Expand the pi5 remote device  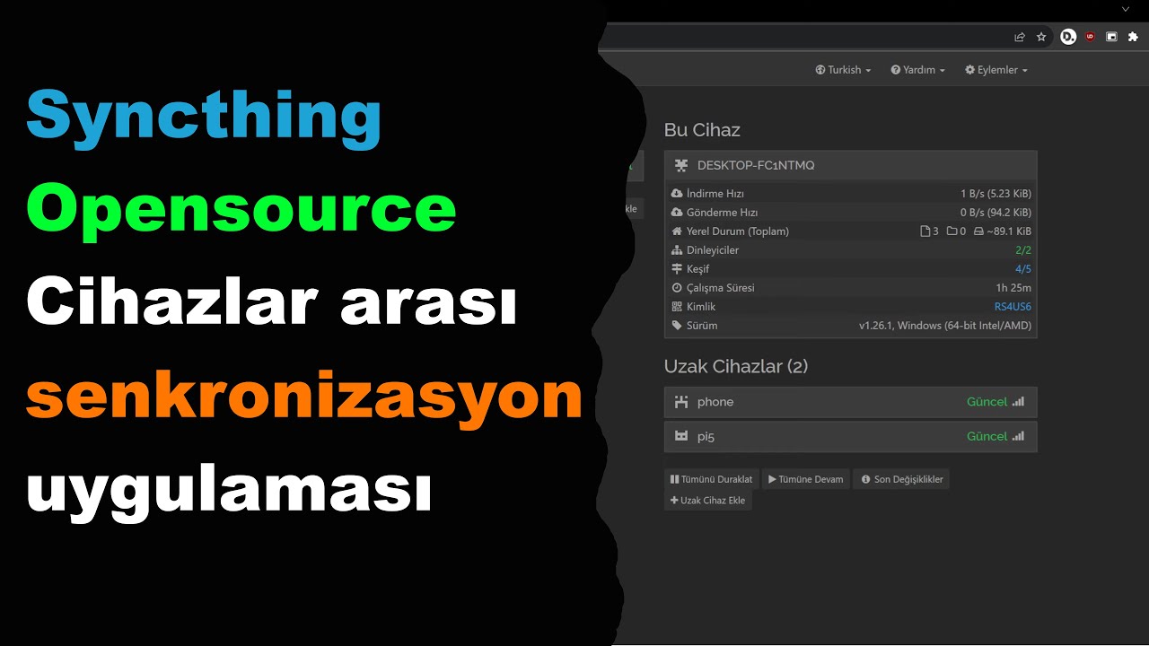(850, 436)
